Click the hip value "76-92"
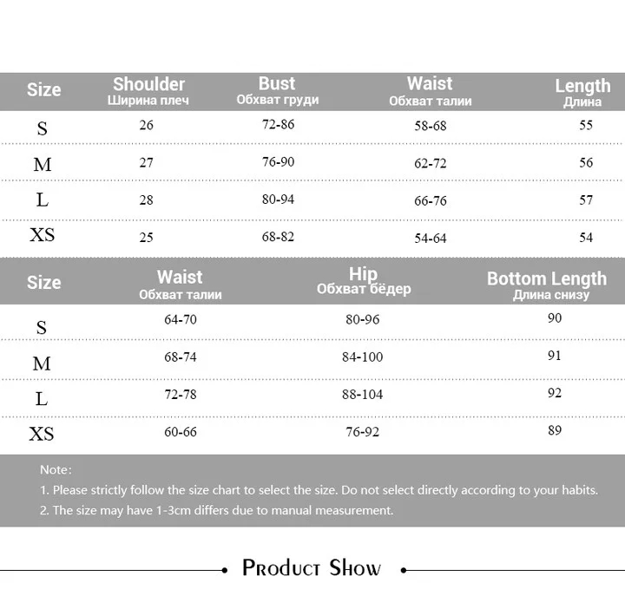The height and width of the screenshot is (609, 625). [x=362, y=431]
